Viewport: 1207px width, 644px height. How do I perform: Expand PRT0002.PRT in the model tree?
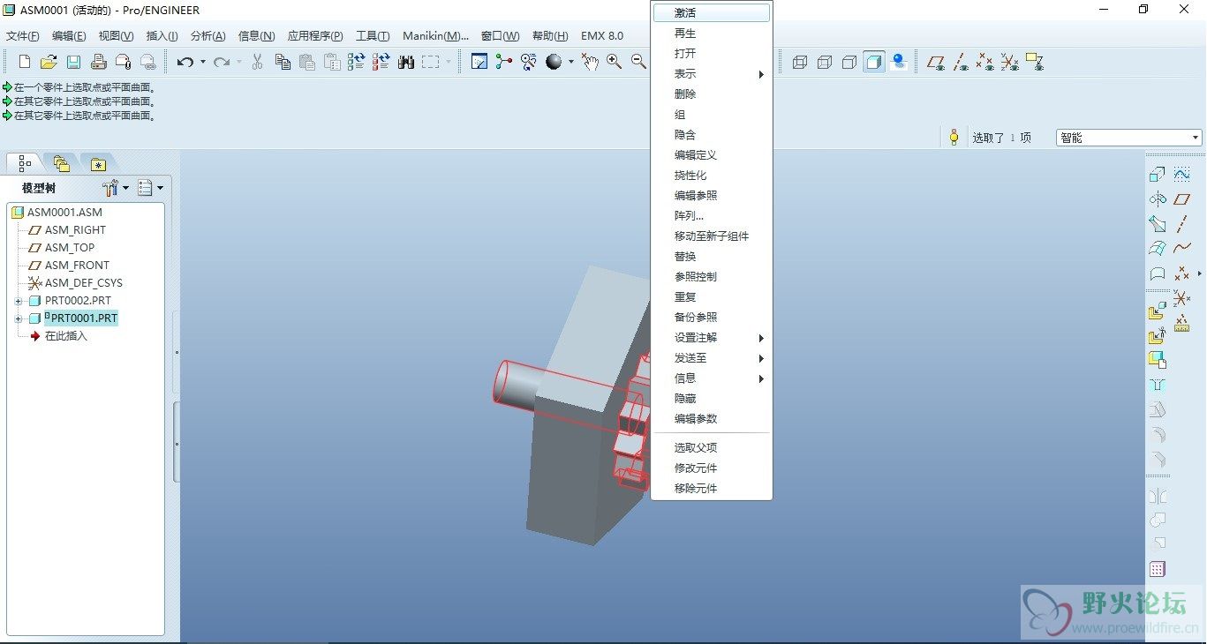[x=18, y=301]
